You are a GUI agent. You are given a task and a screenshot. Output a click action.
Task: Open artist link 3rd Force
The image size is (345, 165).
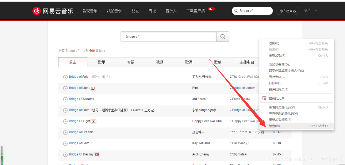pyautogui.click(x=199, y=99)
